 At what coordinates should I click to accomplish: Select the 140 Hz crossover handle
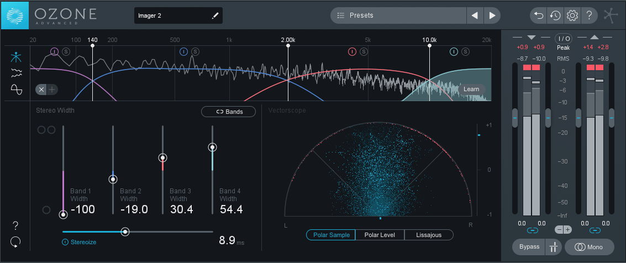(x=93, y=46)
